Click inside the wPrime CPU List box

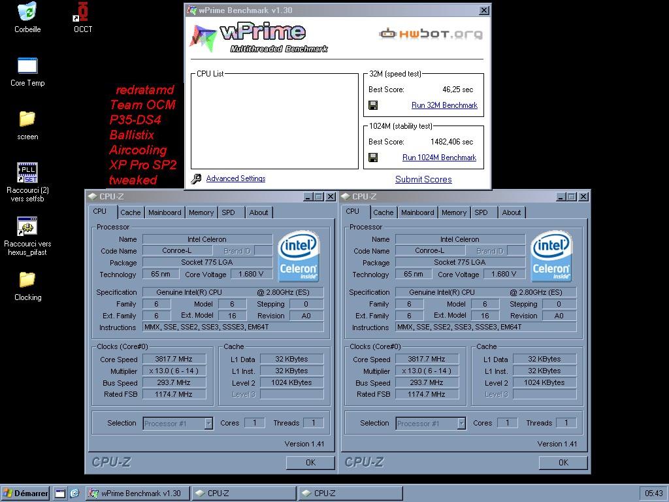click(x=274, y=121)
